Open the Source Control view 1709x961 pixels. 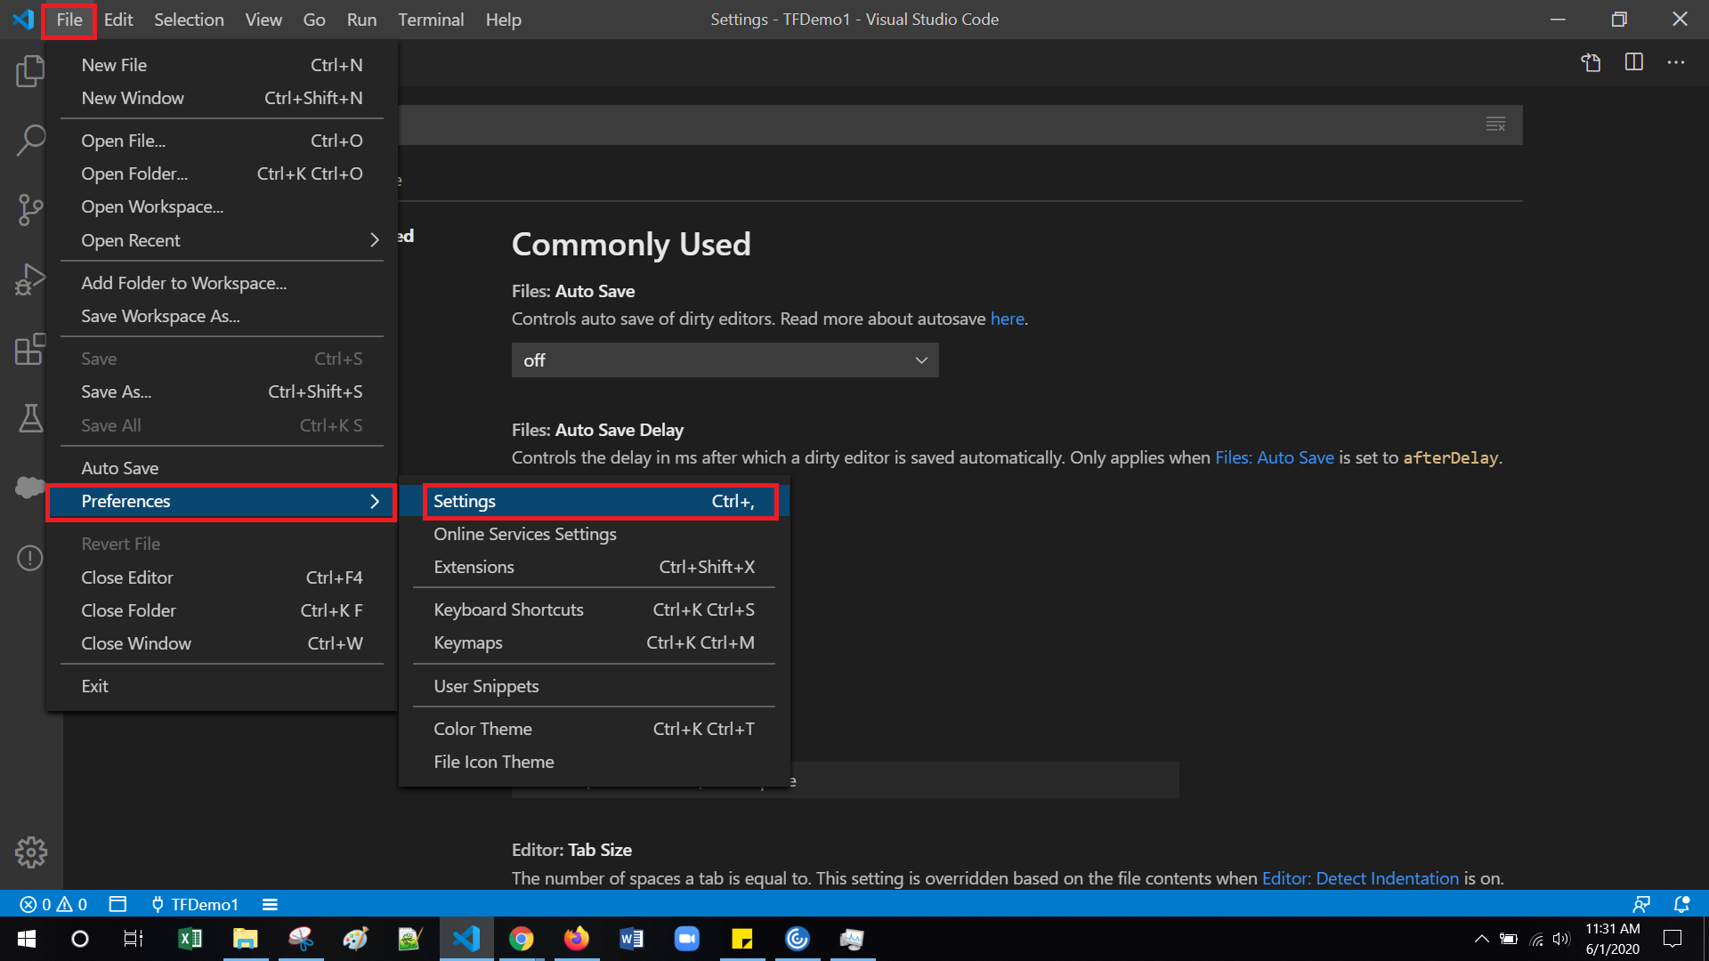click(x=29, y=210)
